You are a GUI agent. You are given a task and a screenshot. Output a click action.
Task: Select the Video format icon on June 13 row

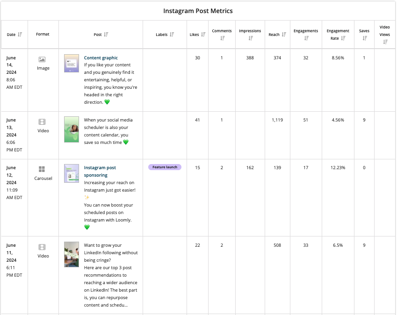(43, 122)
